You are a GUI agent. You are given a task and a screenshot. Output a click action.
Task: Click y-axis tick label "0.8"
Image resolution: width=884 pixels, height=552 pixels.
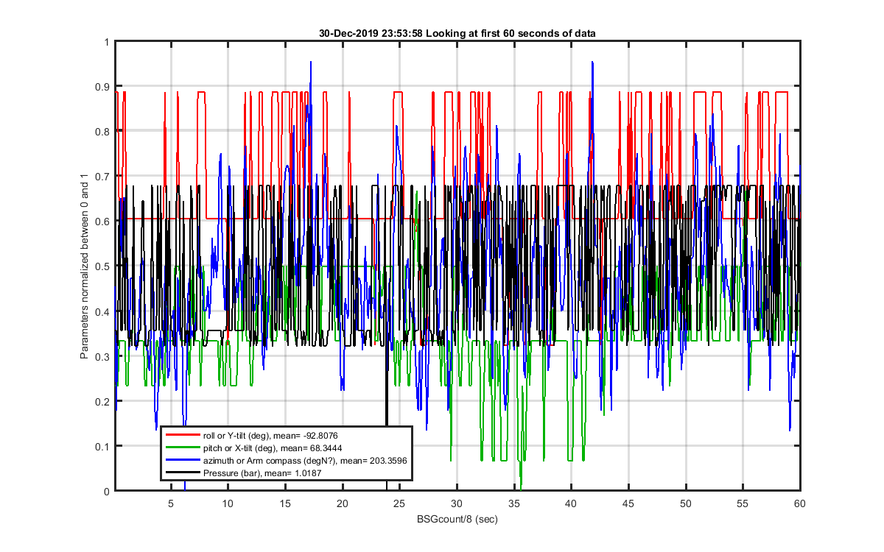(x=102, y=132)
